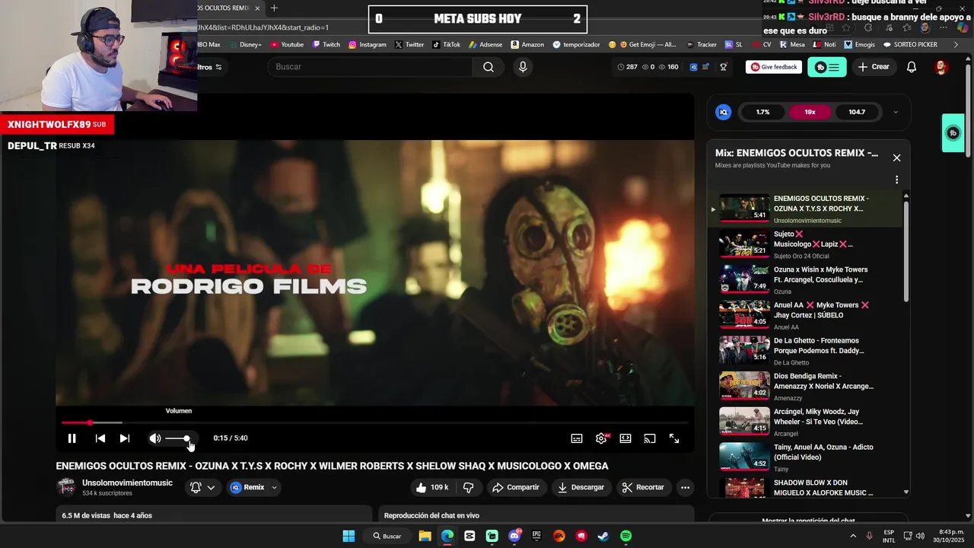Image resolution: width=974 pixels, height=548 pixels.
Task: Open the player settings gear
Action: tap(601, 438)
